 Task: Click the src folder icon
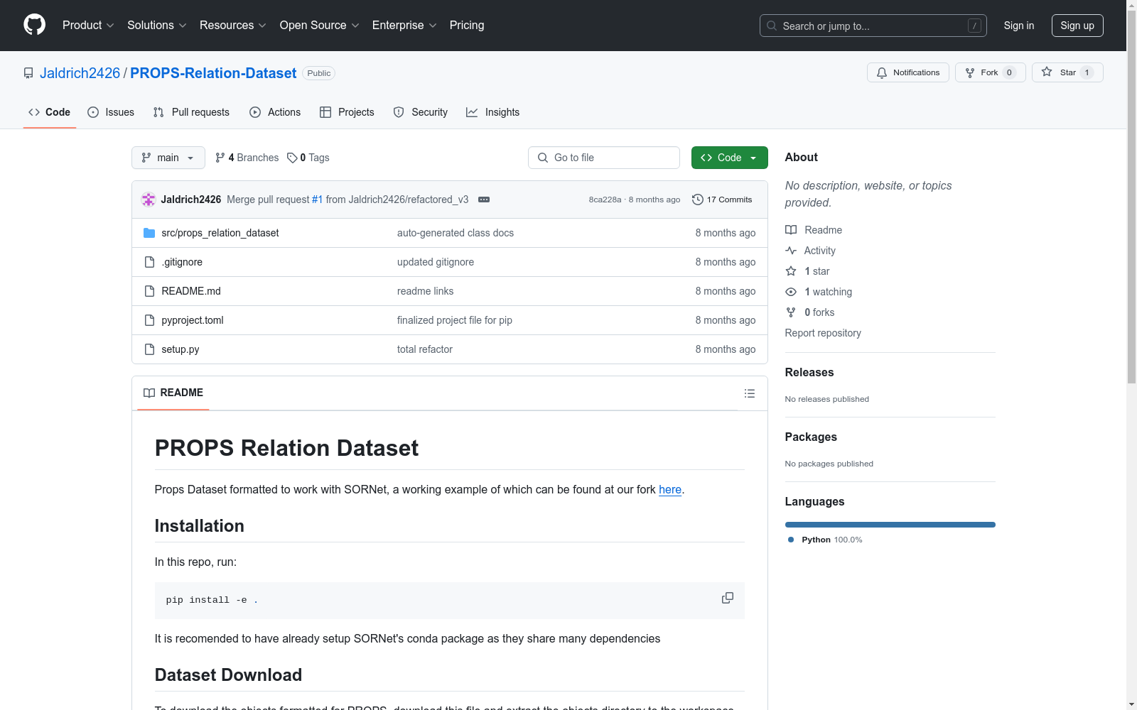(x=149, y=233)
